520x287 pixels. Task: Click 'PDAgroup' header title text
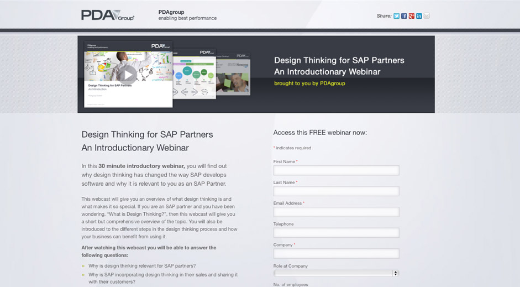171,12
